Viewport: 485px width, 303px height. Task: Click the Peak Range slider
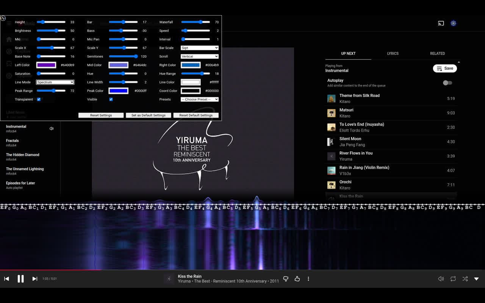[51, 91]
